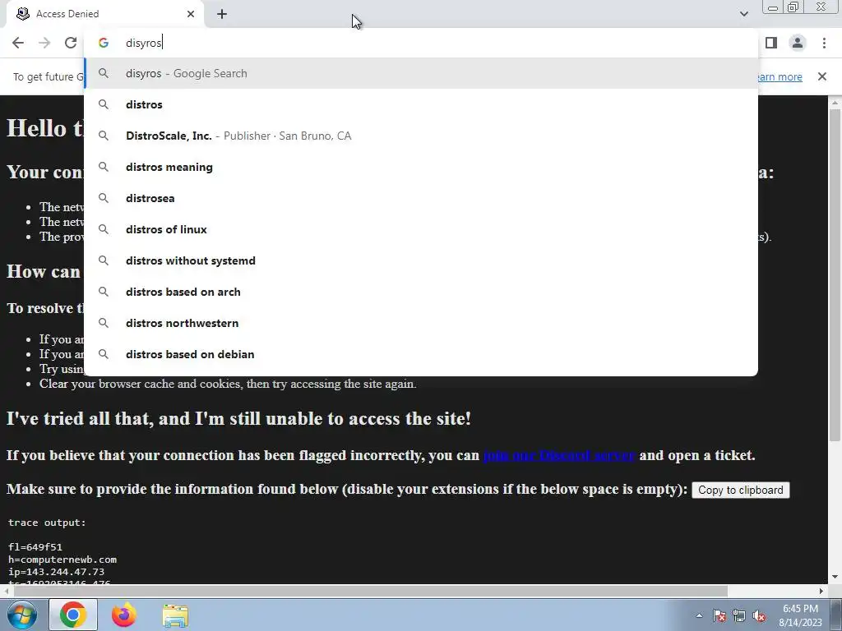Click the 'trace output:' text
Screen dimensions: 842x631
(47, 523)
